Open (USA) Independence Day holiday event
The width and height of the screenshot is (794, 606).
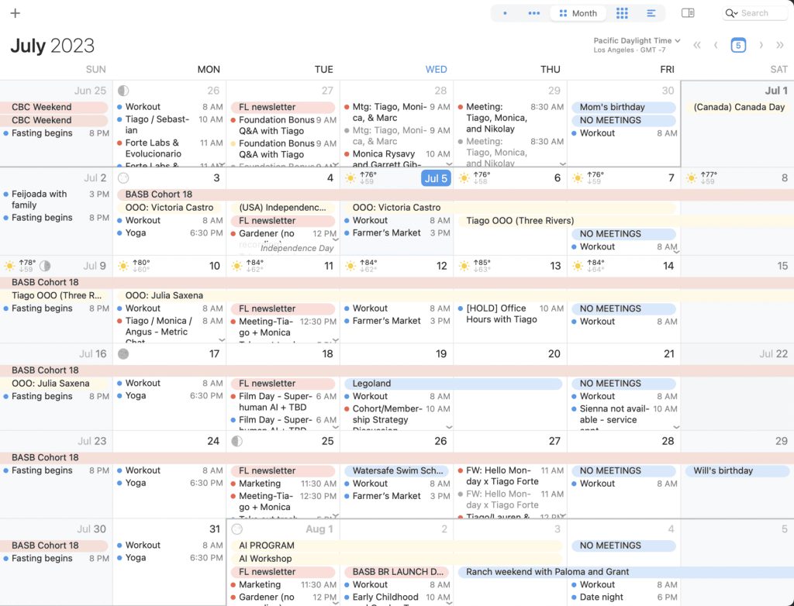click(x=283, y=208)
